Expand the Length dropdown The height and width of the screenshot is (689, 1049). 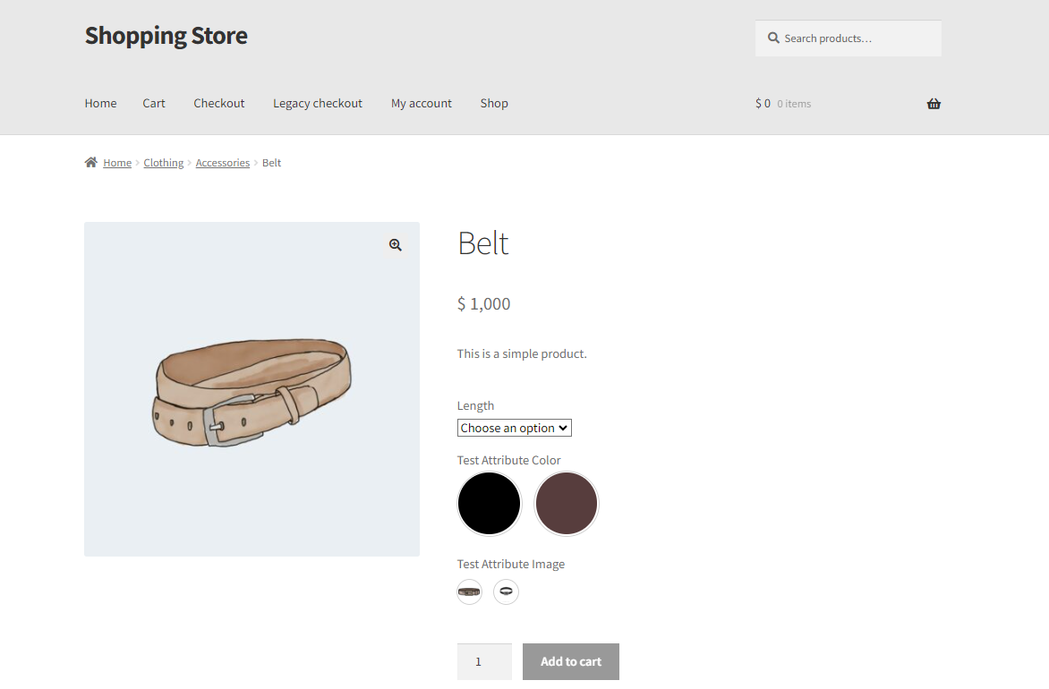point(514,428)
